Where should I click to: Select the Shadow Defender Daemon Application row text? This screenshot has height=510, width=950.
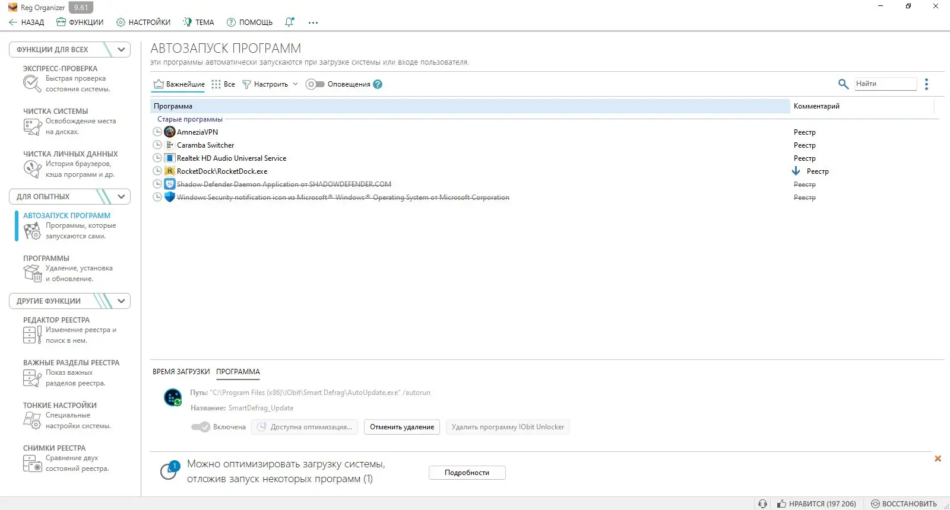pos(284,184)
